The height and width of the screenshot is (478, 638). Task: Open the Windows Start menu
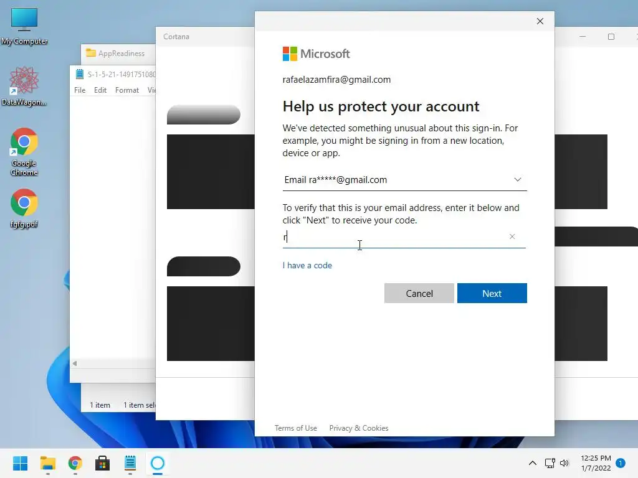[21, 463]
